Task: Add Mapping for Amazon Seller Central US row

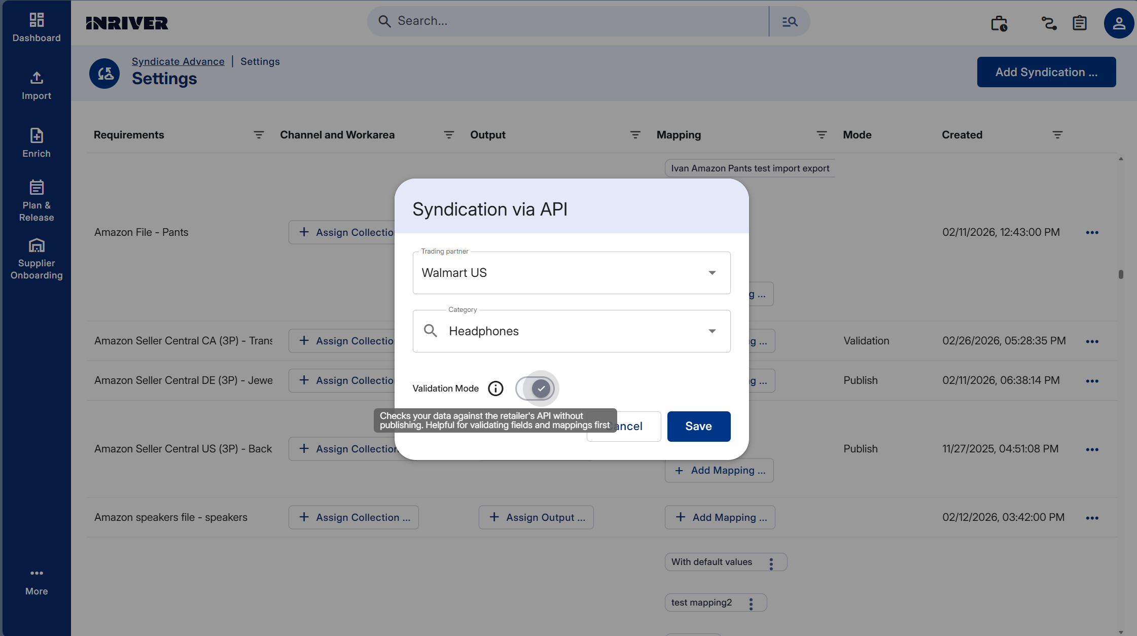Action: pyautogui.click(x=719, y=471)
